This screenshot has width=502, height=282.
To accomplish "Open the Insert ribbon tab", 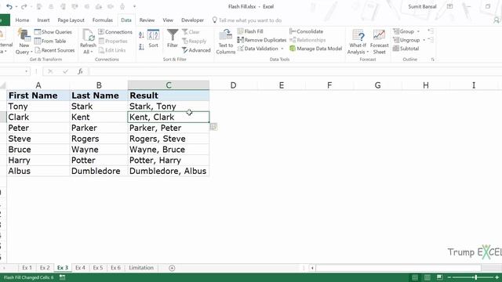I will pyautogui.click(x=43, y=20).
